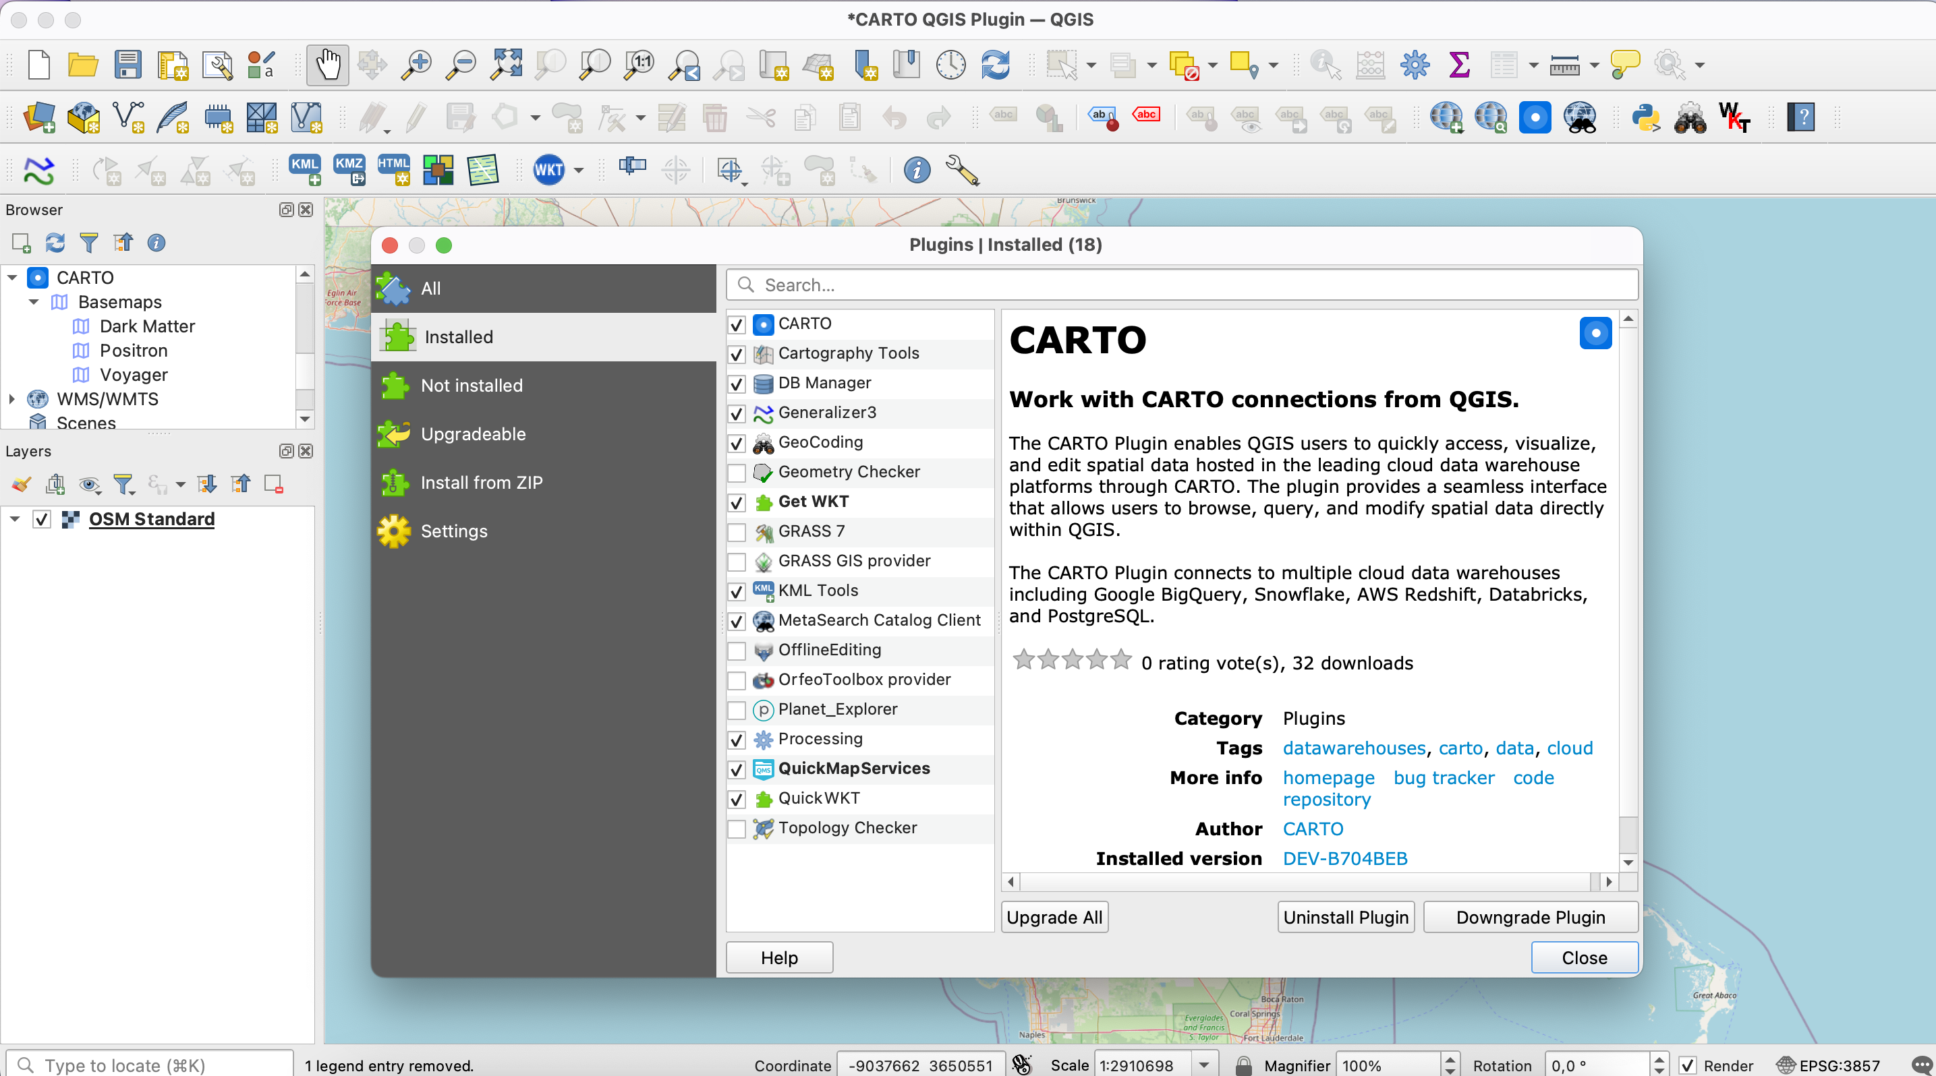The height and width of the screenshot is (1076, 1936).
Task: Uncheck the OSM Standard layer visibility
Action: [42, 519]
